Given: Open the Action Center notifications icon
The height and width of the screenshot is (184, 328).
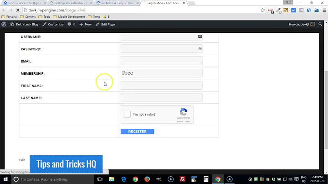Looking at the screenshot, I should pos(297,179).
